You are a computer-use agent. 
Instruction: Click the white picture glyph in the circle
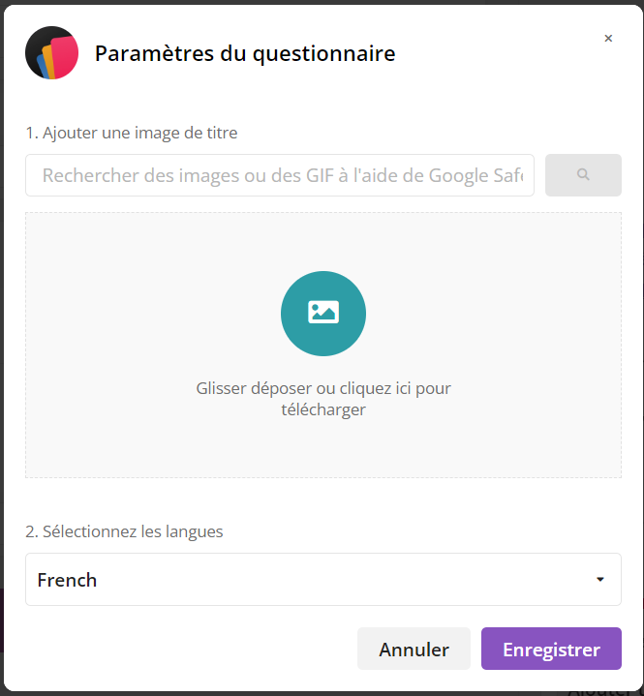tap(323, 312)
